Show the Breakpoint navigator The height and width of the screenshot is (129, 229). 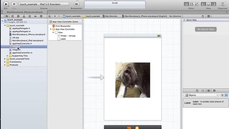35,16
